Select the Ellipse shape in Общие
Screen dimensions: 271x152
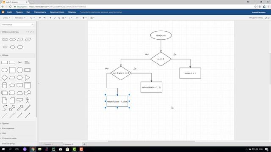[x=5, y=70]
